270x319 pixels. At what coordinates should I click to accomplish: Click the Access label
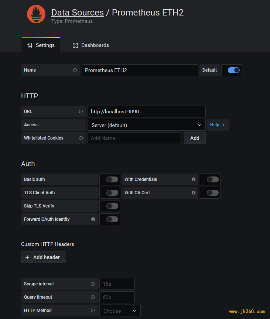[x=31, y=125]
